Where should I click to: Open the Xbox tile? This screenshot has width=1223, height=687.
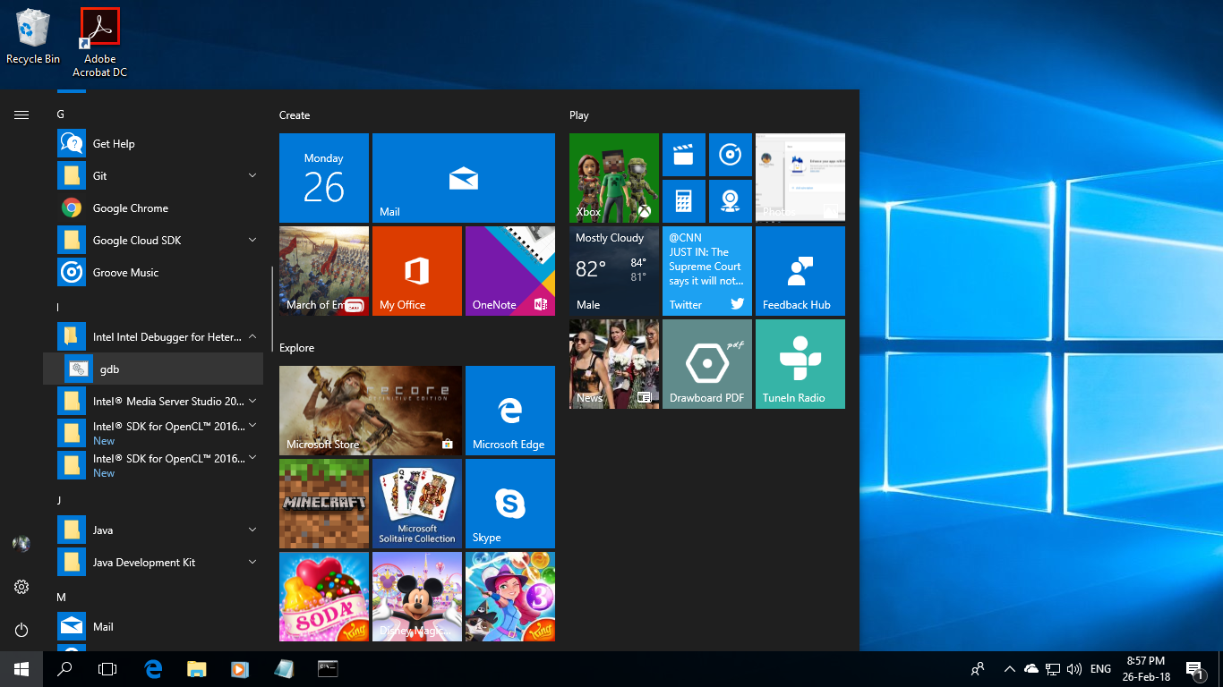[x=613, y=178]
